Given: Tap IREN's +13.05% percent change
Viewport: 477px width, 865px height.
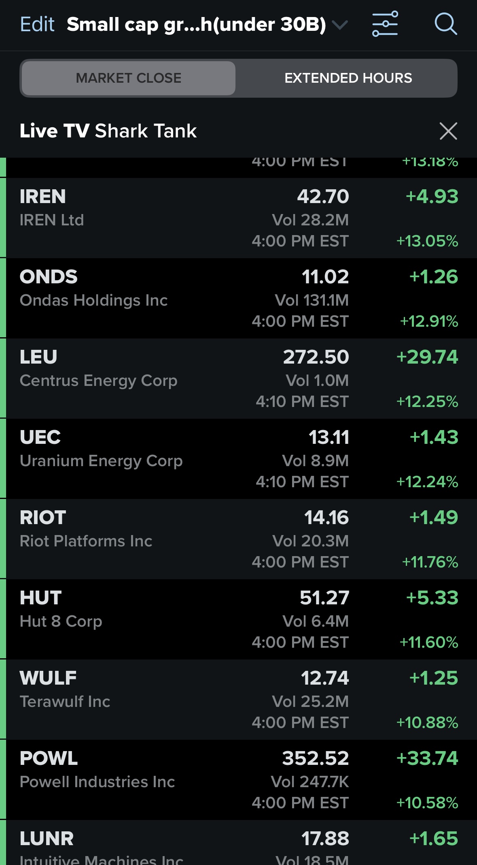Looking at the screenshot, I should (x=427, y=241).
